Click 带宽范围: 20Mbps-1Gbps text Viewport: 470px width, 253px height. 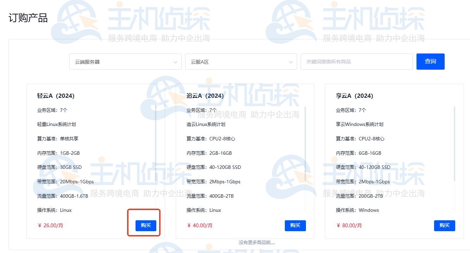65,182
